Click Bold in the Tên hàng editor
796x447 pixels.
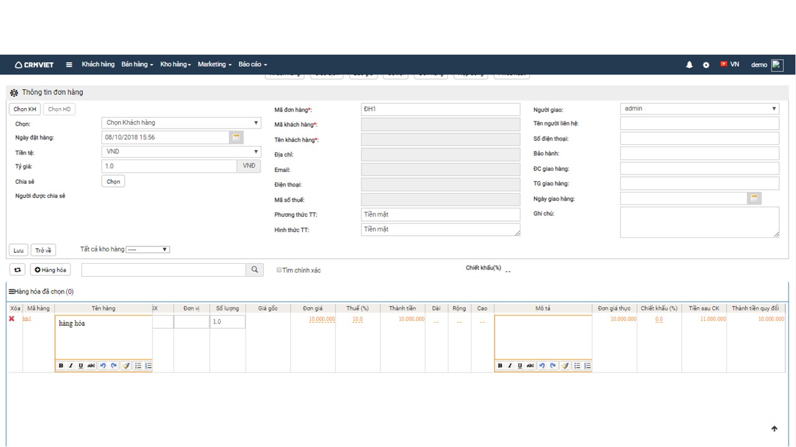pos(61,366)
